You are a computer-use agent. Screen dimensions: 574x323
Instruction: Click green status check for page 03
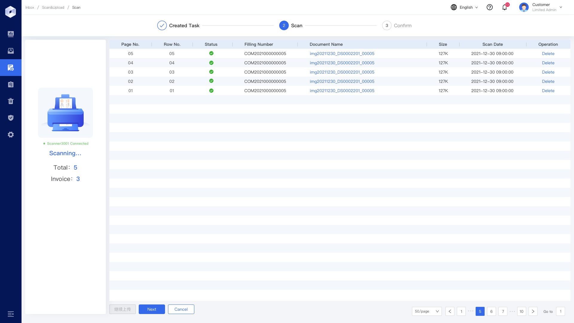click(x=211, y=72)
